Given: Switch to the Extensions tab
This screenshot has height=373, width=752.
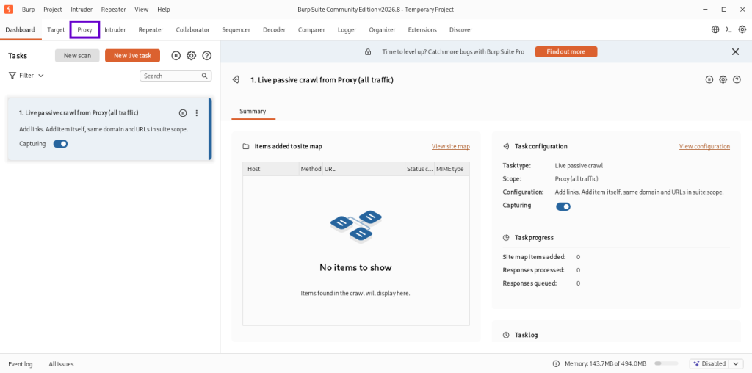Looking at the screenshot, I should [422, 29].
